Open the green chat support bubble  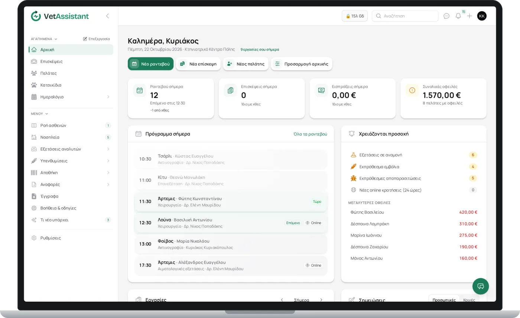pyautogui.click(x=481, y=286)
